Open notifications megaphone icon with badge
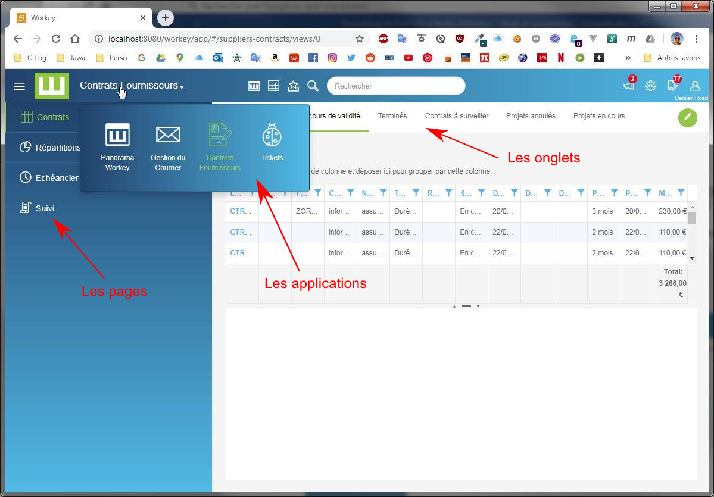714x497 pixels. [x=628, y=86]
